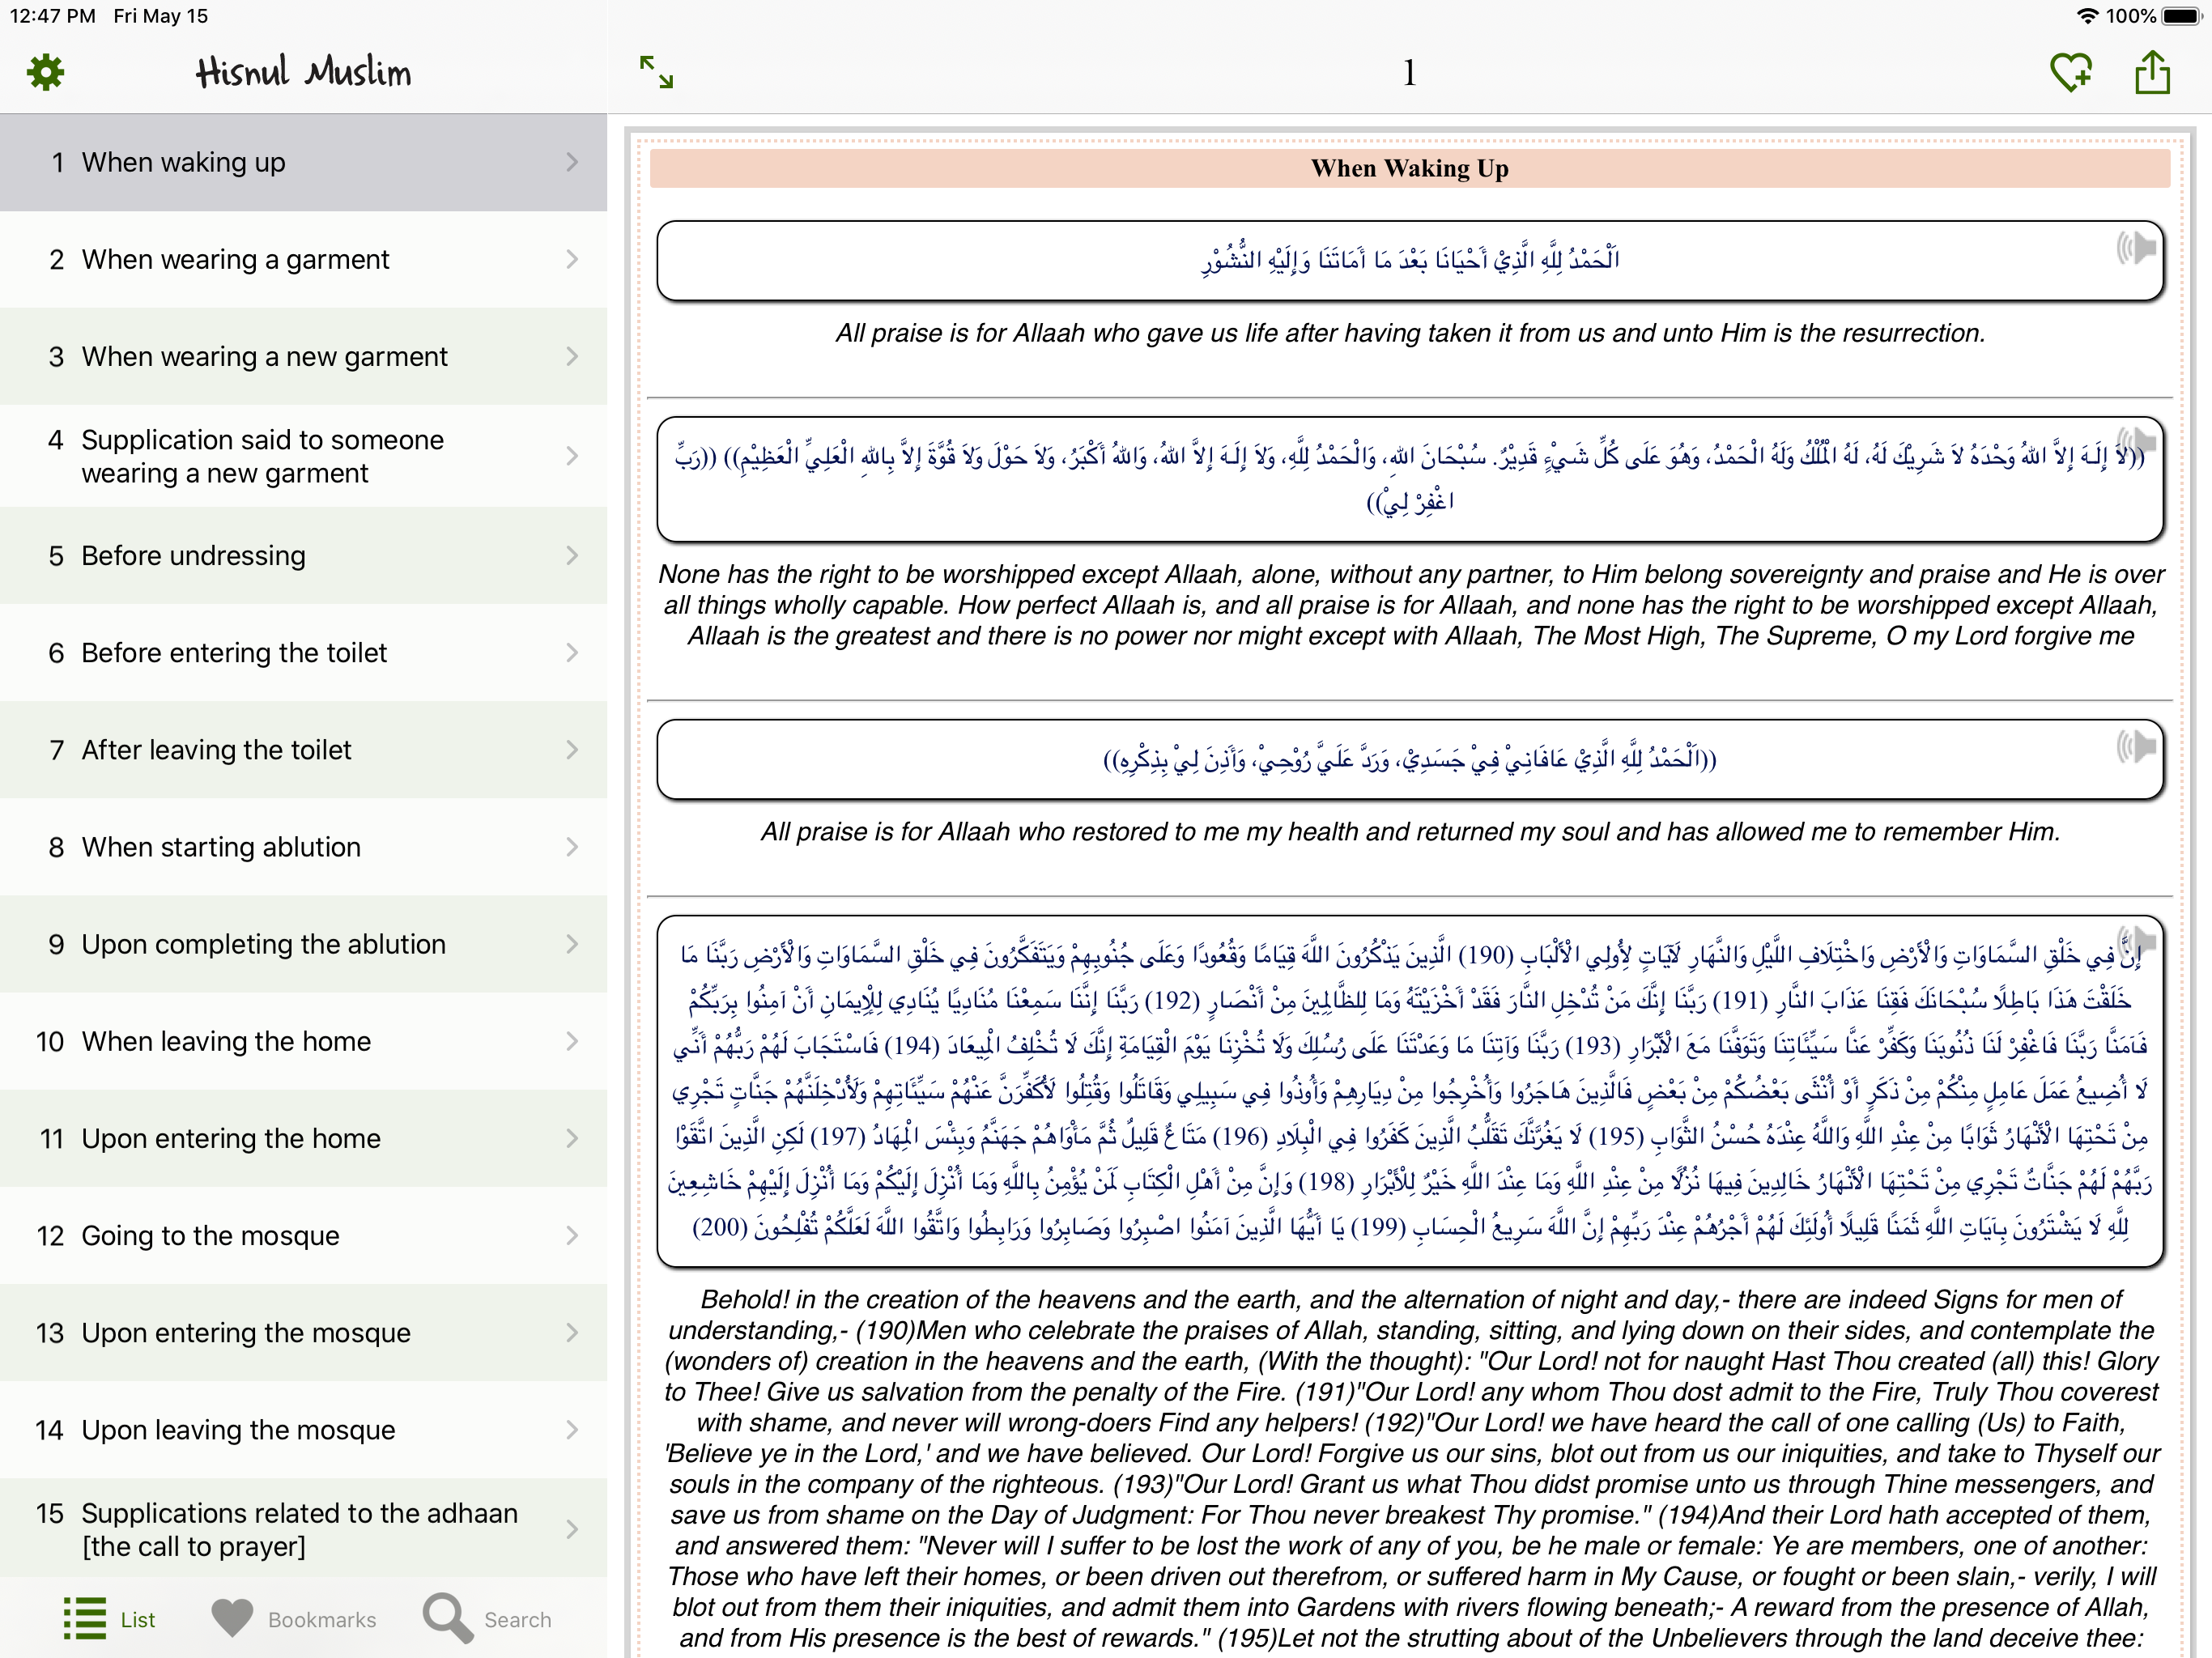Play audio for the first Arabic supplication

tap(2135, 247)
